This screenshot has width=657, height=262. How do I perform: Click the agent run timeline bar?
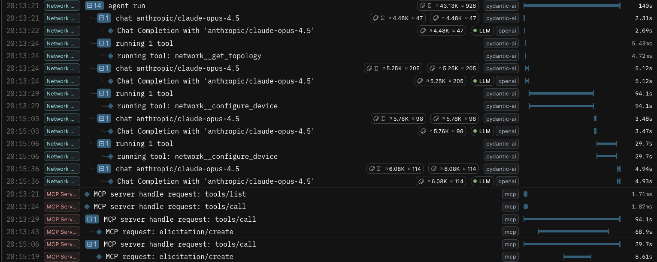click(x=572, y=6)
